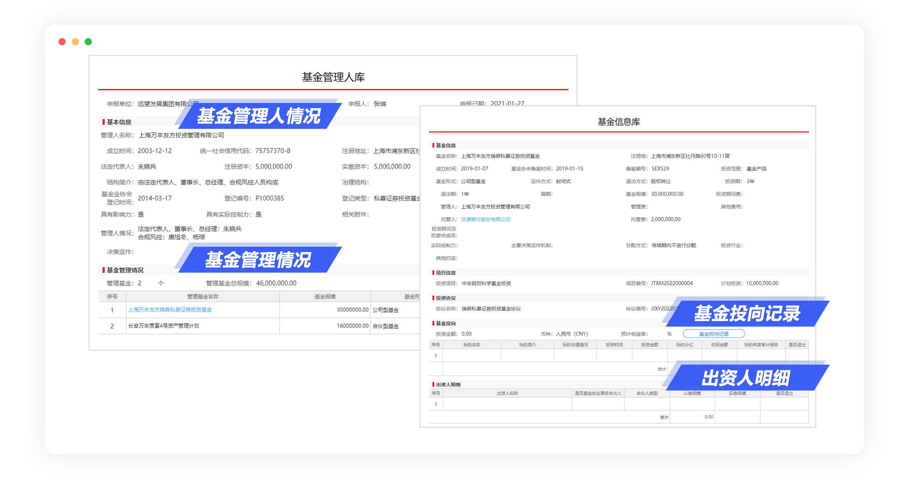Select legal representative 朱晓兵 value

coord(147,167)
